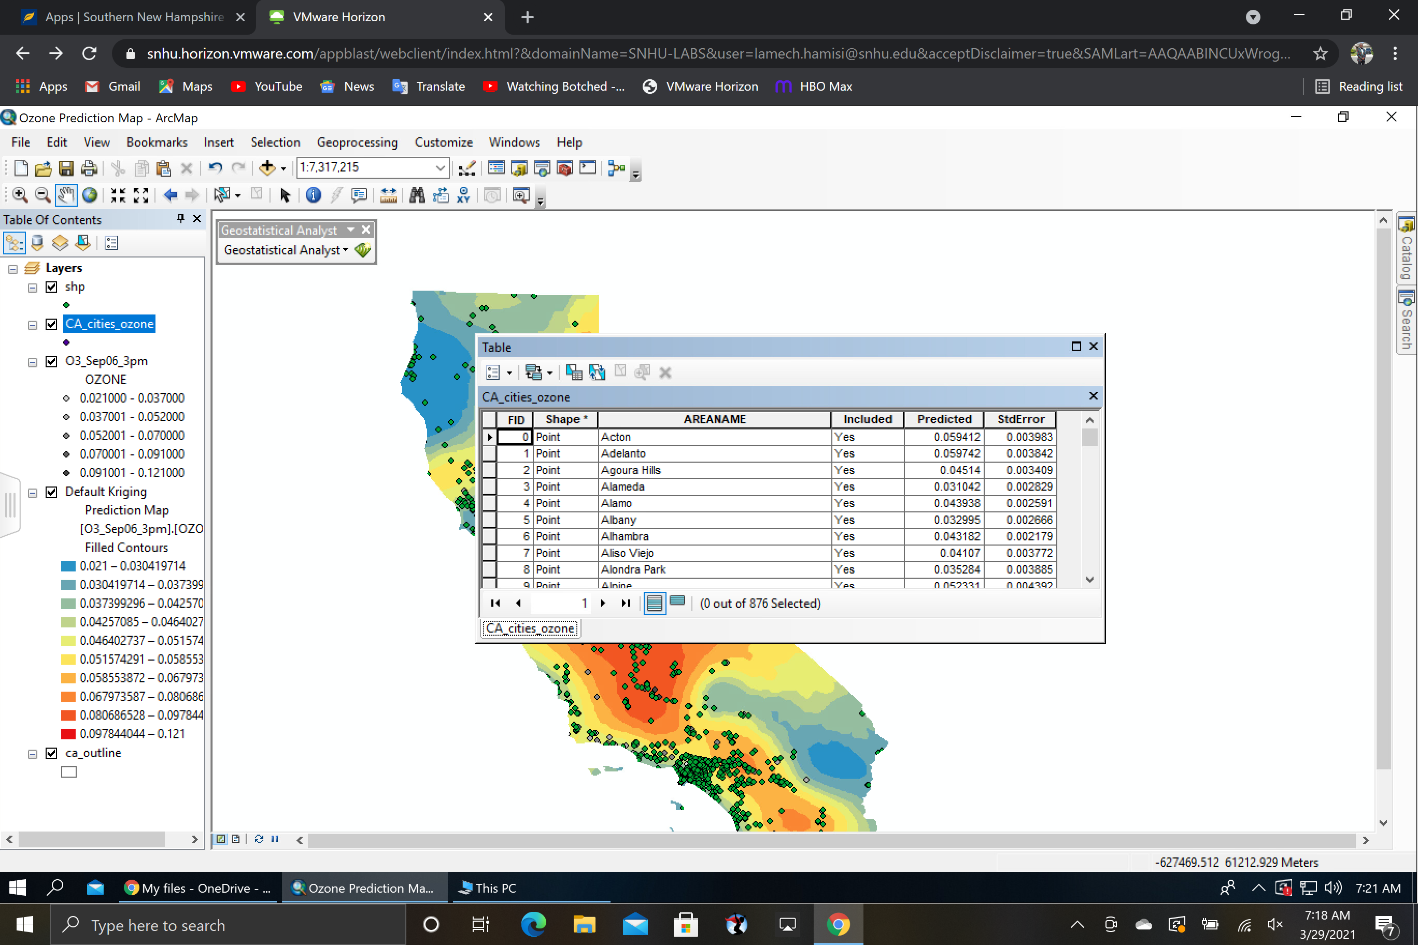The height and width of the screenshot is (945, 1418).
Task: Click the Predicted column header
Action: pyautogui.click(x=944, y=420)
